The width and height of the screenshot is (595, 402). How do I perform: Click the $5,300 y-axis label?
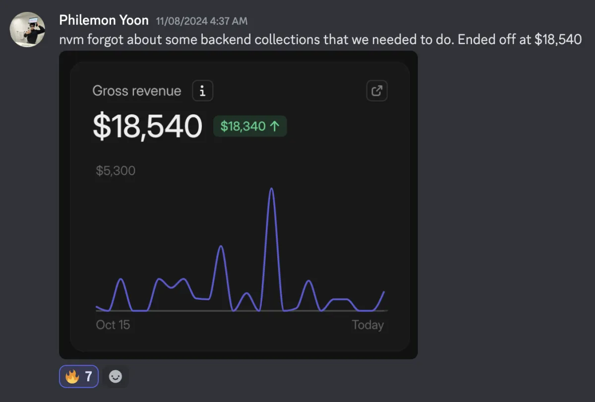coord(116,171)
